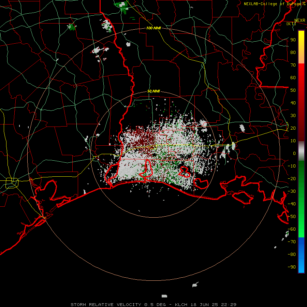
Task: Select the [KT] units label above the color bar
Action: coord(291,24)
